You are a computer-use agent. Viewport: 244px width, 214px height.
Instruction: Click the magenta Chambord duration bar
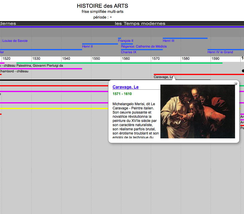(41, 69)
